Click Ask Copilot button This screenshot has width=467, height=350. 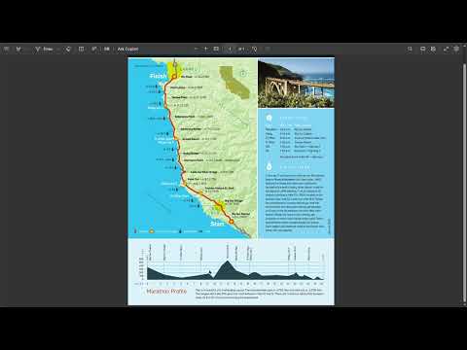127,49
